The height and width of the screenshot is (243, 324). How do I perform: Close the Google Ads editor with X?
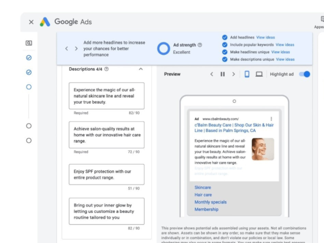click(x=31, y=22)
